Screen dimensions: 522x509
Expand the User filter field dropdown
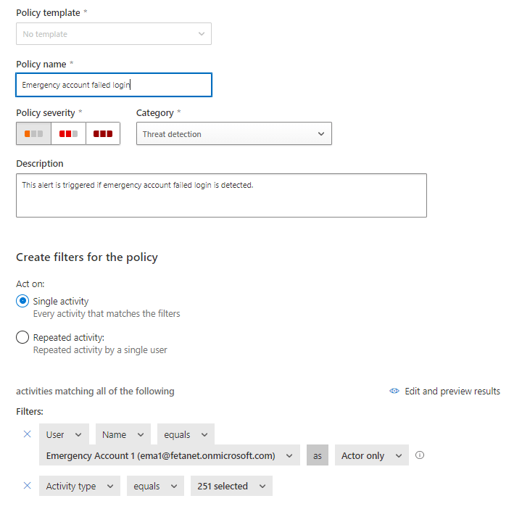coord(65,435)
